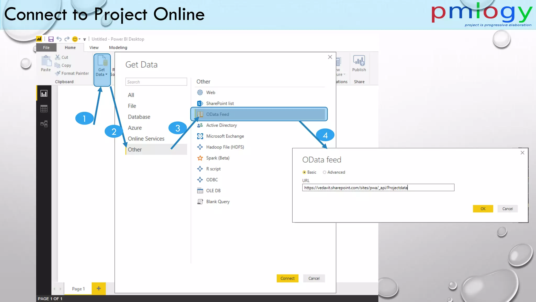This screenshot has width=536, height=302.
Task: Select the Database category
Action: [139, 117]
